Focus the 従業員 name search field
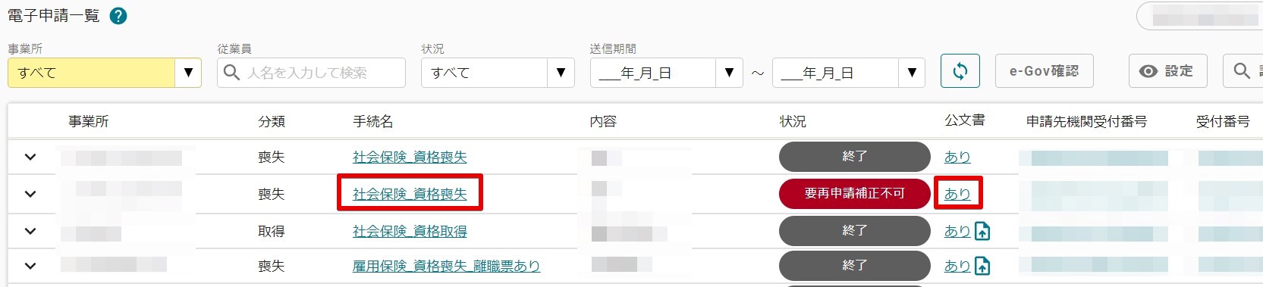Screen dimensions: 1263x287 [x=311, y=73]
